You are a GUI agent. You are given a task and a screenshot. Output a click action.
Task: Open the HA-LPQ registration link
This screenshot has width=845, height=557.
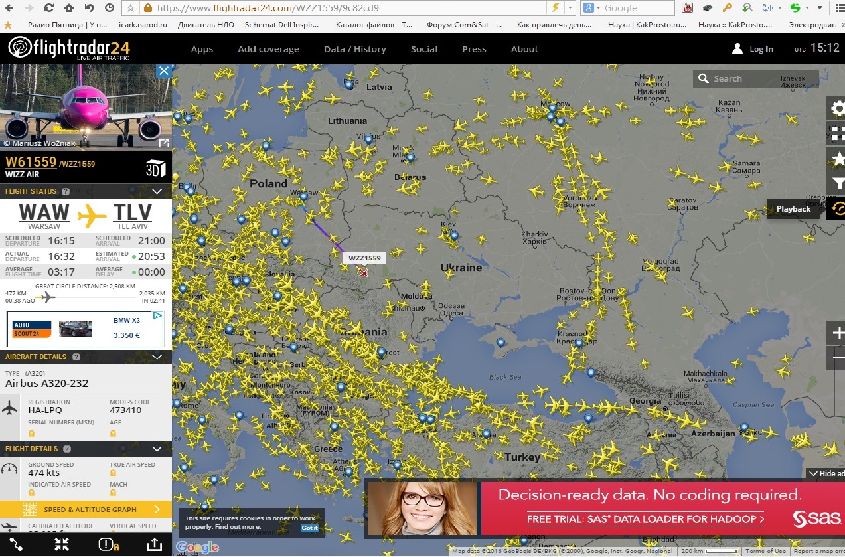point(45,410)
